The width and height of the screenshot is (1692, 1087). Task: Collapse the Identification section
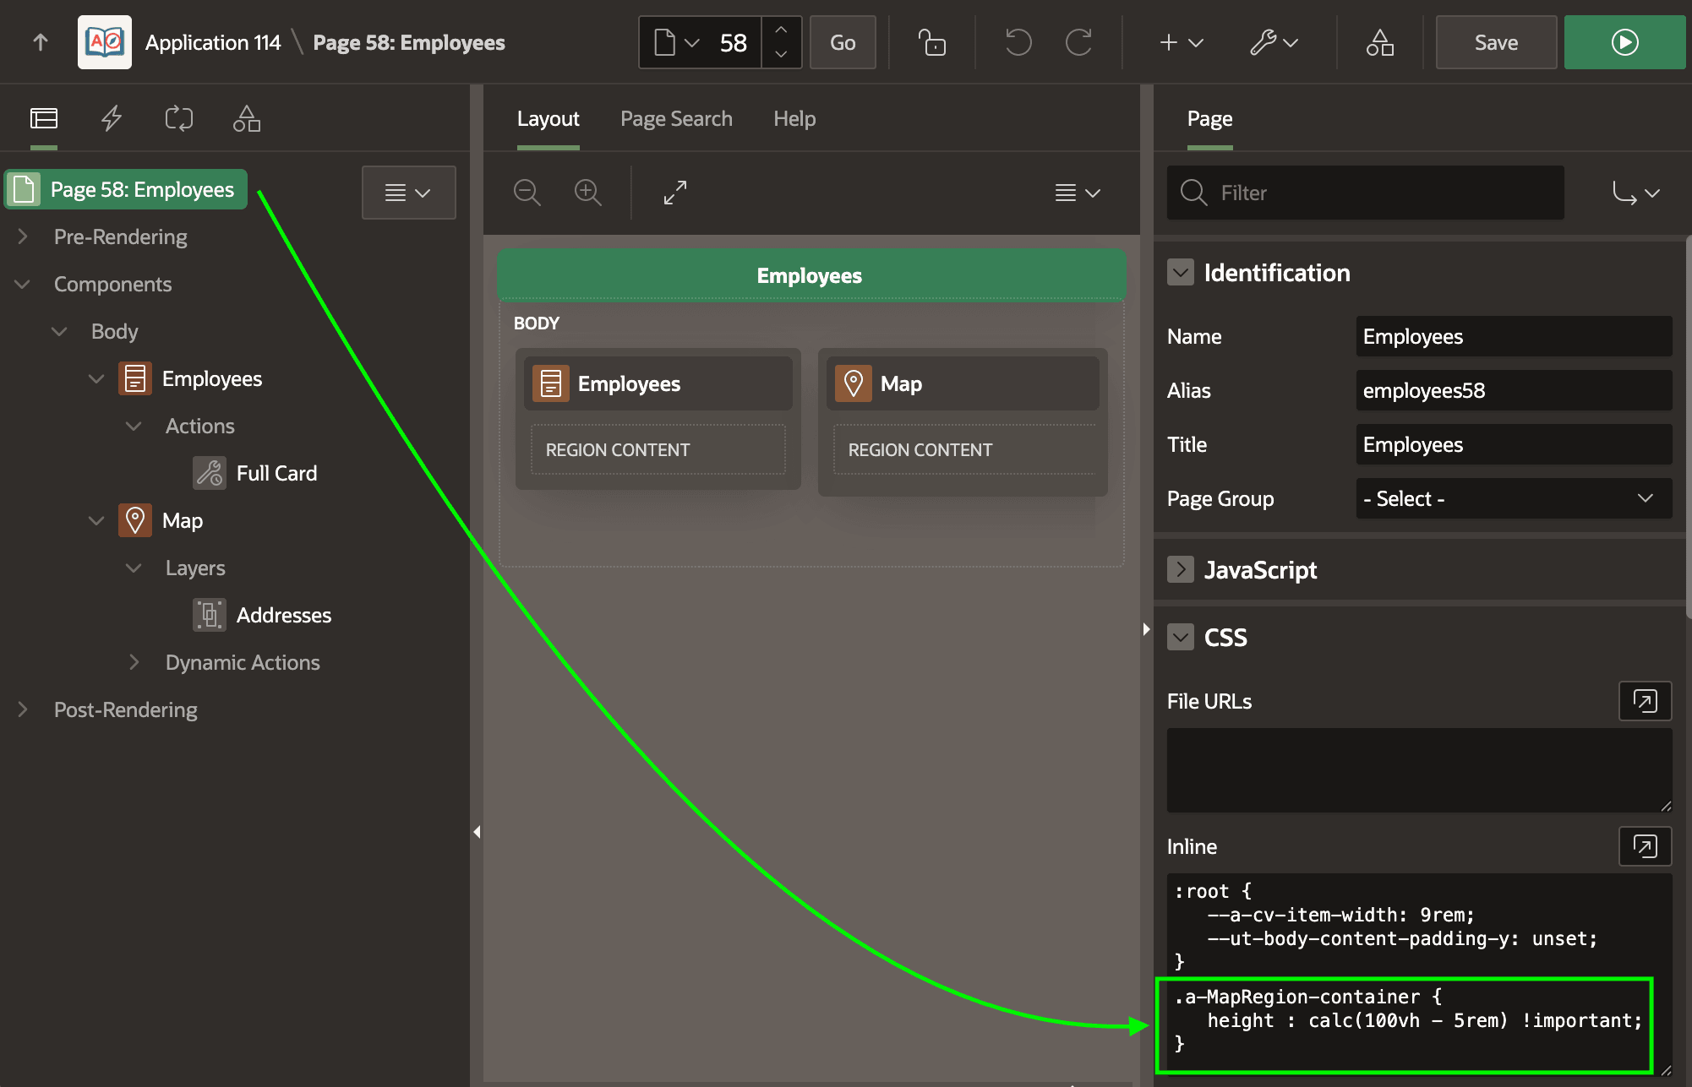pyautogui.click(x=1180, y=273)
